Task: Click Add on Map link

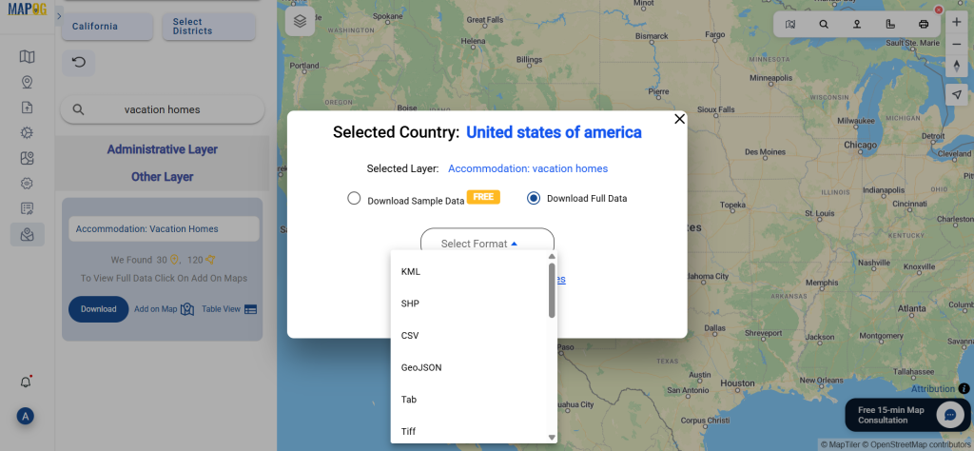Action: coord(164,308)
